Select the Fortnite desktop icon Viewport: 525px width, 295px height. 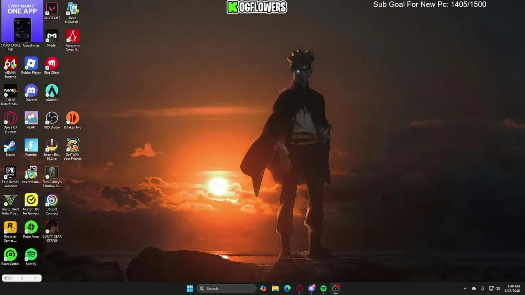tap(31, 148)
